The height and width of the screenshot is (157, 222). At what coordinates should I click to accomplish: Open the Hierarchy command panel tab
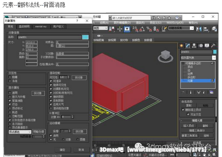pos(194,46)
